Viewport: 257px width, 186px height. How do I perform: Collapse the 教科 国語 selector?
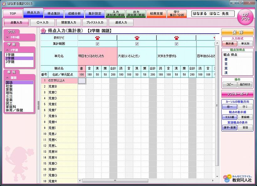pyautogui.click(x=19, y=77)
